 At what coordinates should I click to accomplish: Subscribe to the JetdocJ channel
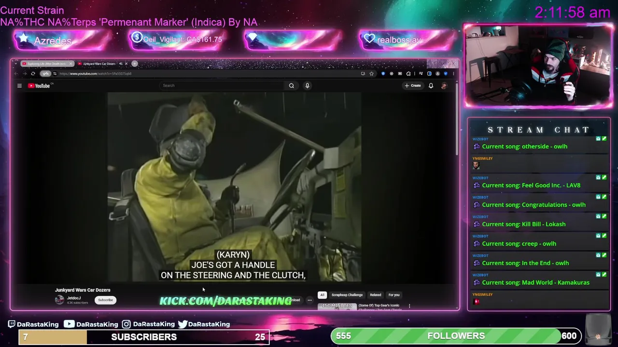(105, 300)
